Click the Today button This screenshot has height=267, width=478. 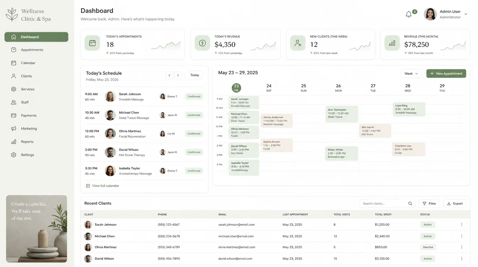pos(195,75)
